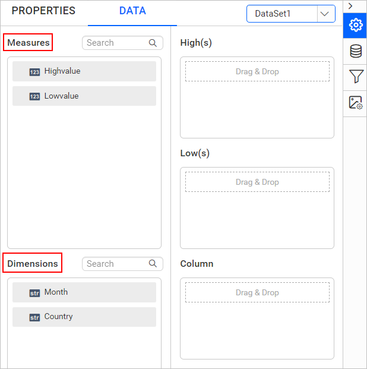Click the numeric type icon beside Highvalue
The height and width of the screenshot is (369, 367).
pos(34,72)
